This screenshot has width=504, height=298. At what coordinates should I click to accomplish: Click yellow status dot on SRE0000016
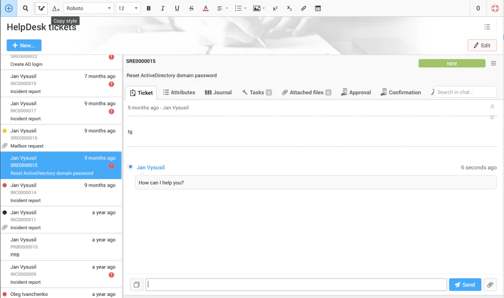5,131
